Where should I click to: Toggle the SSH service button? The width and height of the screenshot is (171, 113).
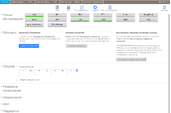(x=148, y=20)
